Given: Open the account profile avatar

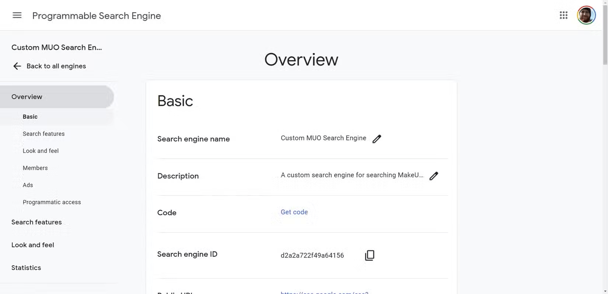Looking at the screenshot, I should (586, 15).
